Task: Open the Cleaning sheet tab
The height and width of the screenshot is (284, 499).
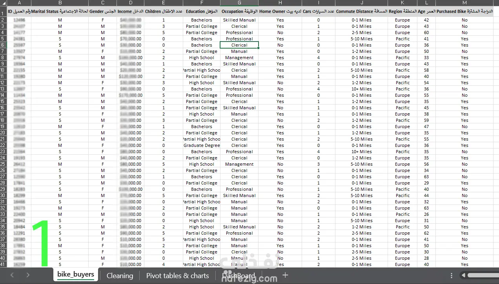Action: coord(120,275)
